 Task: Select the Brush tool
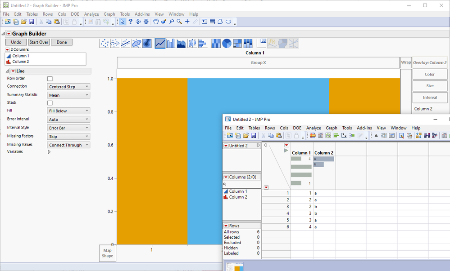(164, 22)
